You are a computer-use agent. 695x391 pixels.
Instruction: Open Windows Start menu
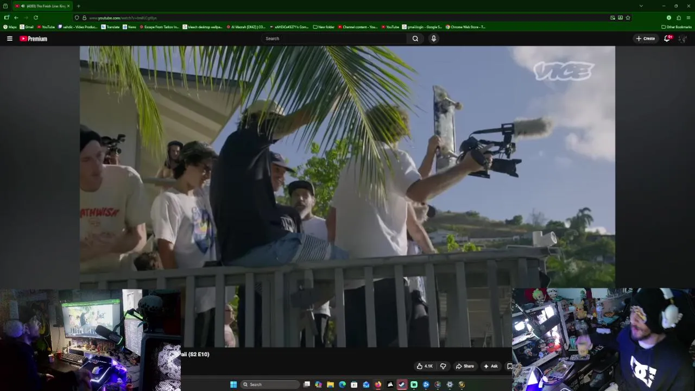[x=233, y=384]
